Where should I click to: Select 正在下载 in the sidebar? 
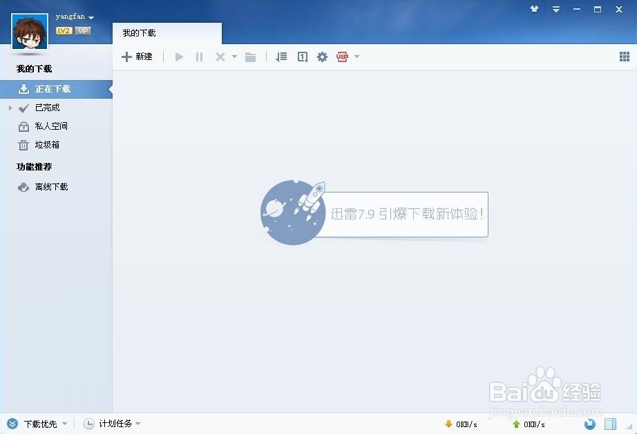(x=56, y=89)
